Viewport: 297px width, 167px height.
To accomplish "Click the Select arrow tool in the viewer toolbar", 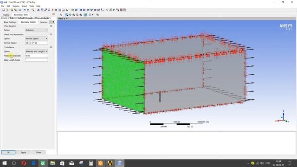I will [61, 15].
